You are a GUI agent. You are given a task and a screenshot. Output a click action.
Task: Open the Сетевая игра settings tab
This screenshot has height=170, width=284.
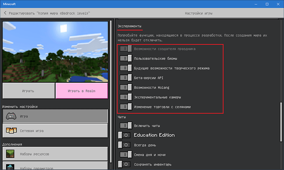pyautogui.click(x=55, y=130)
